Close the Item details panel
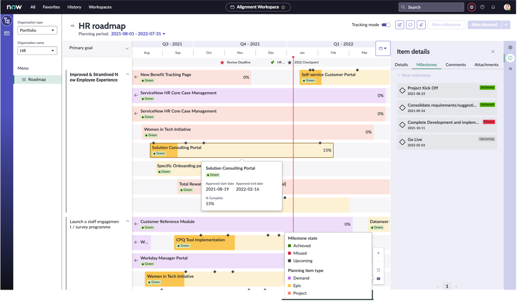Viewport: 517px width, 301px height. click(493, 51)
